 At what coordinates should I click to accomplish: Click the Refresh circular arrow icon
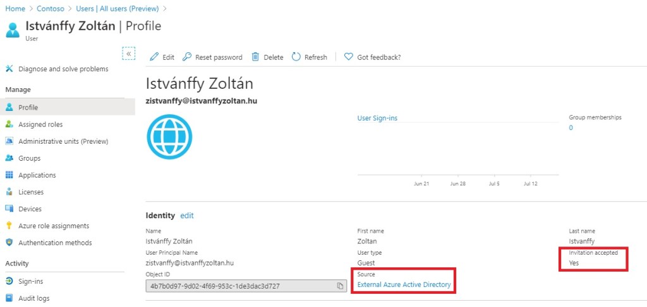click(296, 57)
